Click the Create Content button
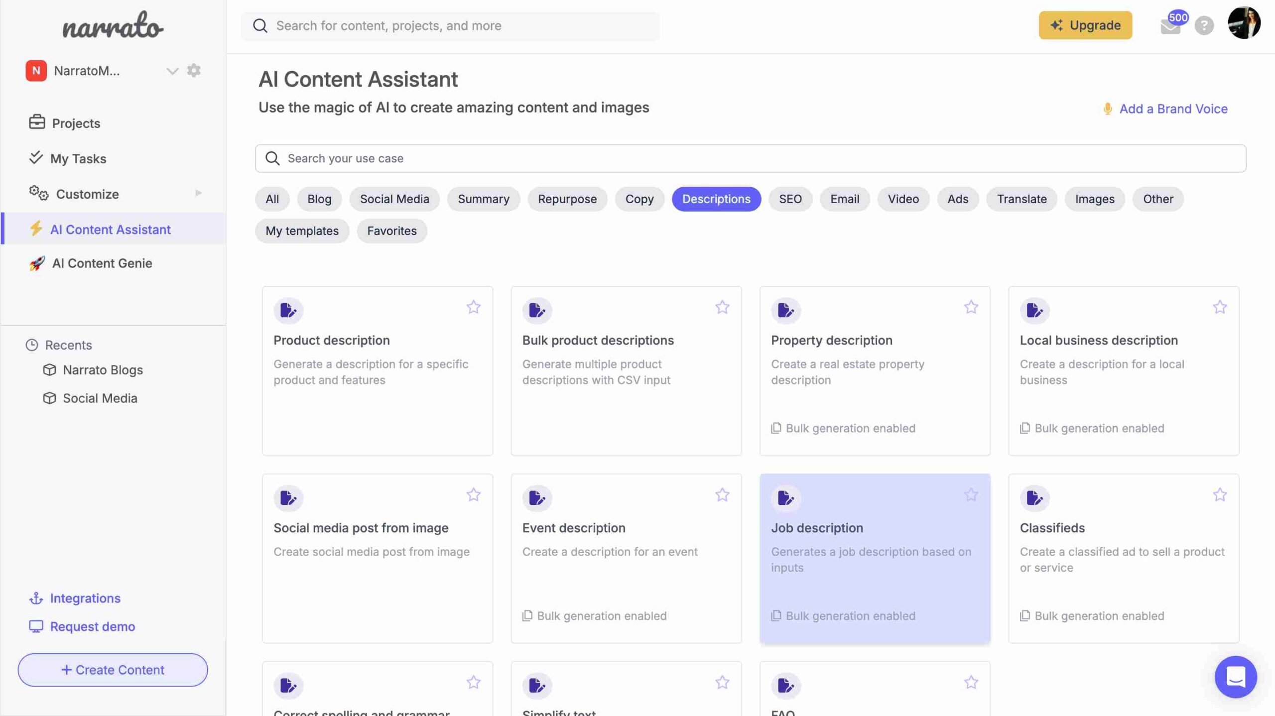The height and width of the screenshot is (716, 1275). (x=112, y=670)
